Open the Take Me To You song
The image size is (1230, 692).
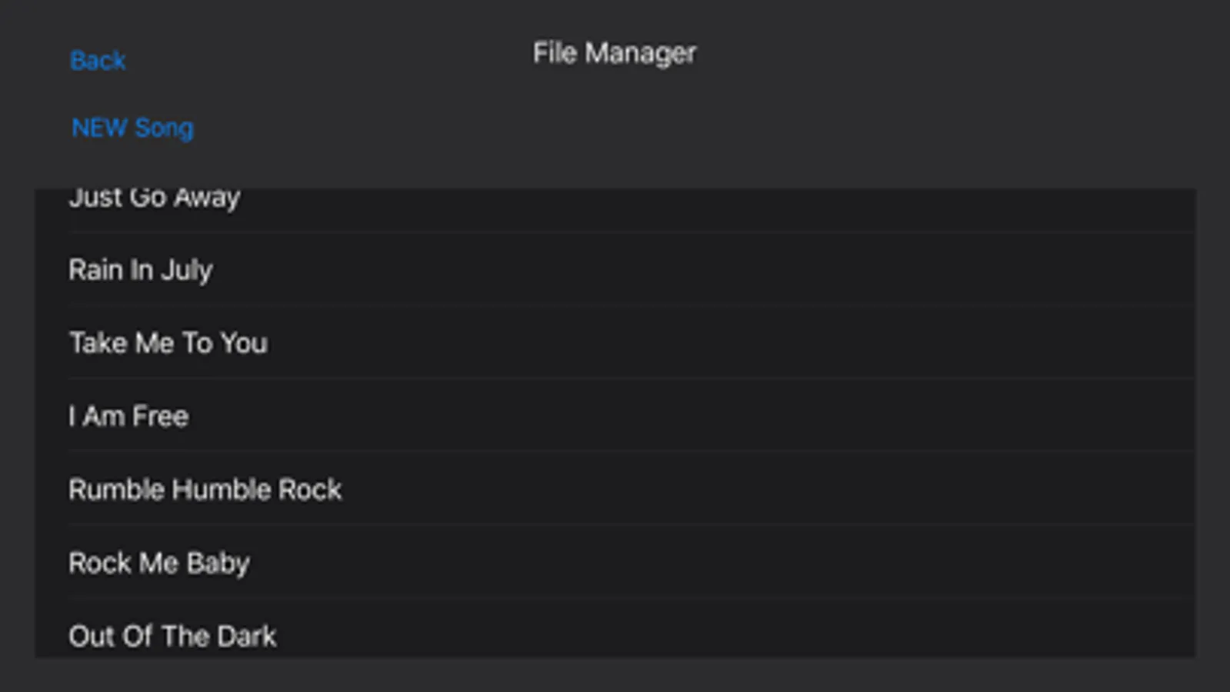point(168,343)
